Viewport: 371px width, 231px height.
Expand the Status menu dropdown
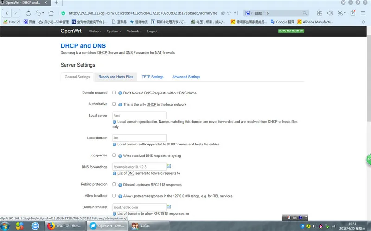pyautogui.click(x=95, y=31)
